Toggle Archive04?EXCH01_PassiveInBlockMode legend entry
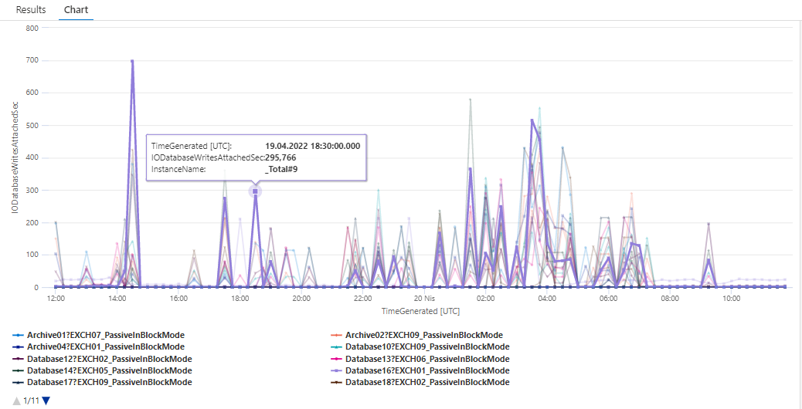This screenshot has height=409, width=802. click(97, 347)
